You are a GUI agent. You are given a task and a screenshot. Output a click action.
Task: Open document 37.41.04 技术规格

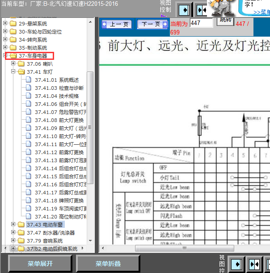pyautogui.click(x=57, y=96)
